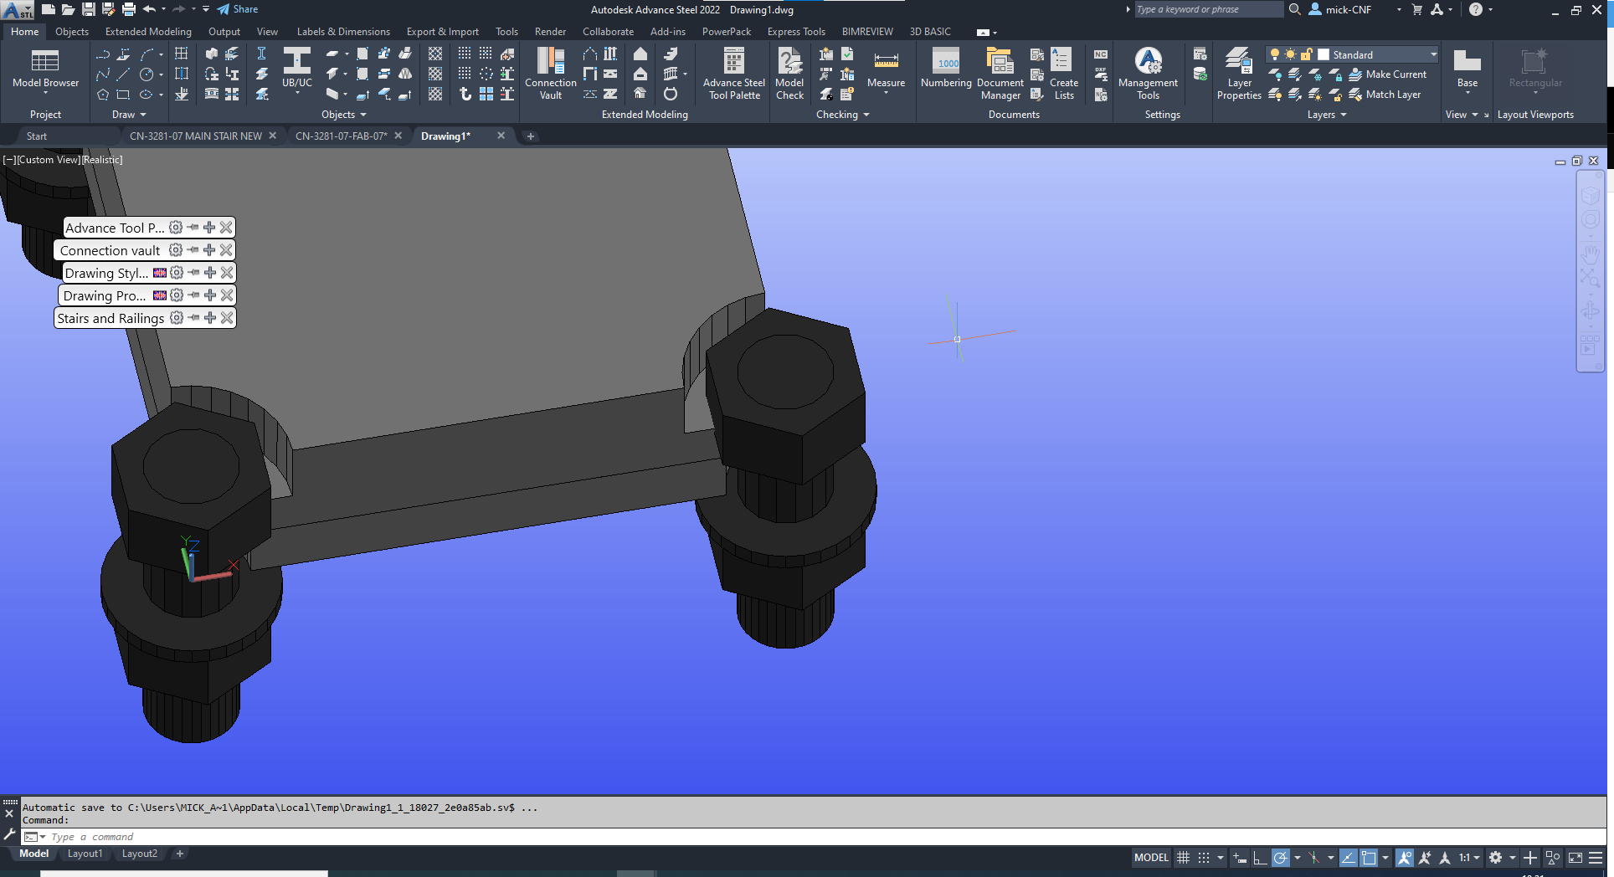
Task: Toggle the layer lock padlock
Action: coord(1307,54)
